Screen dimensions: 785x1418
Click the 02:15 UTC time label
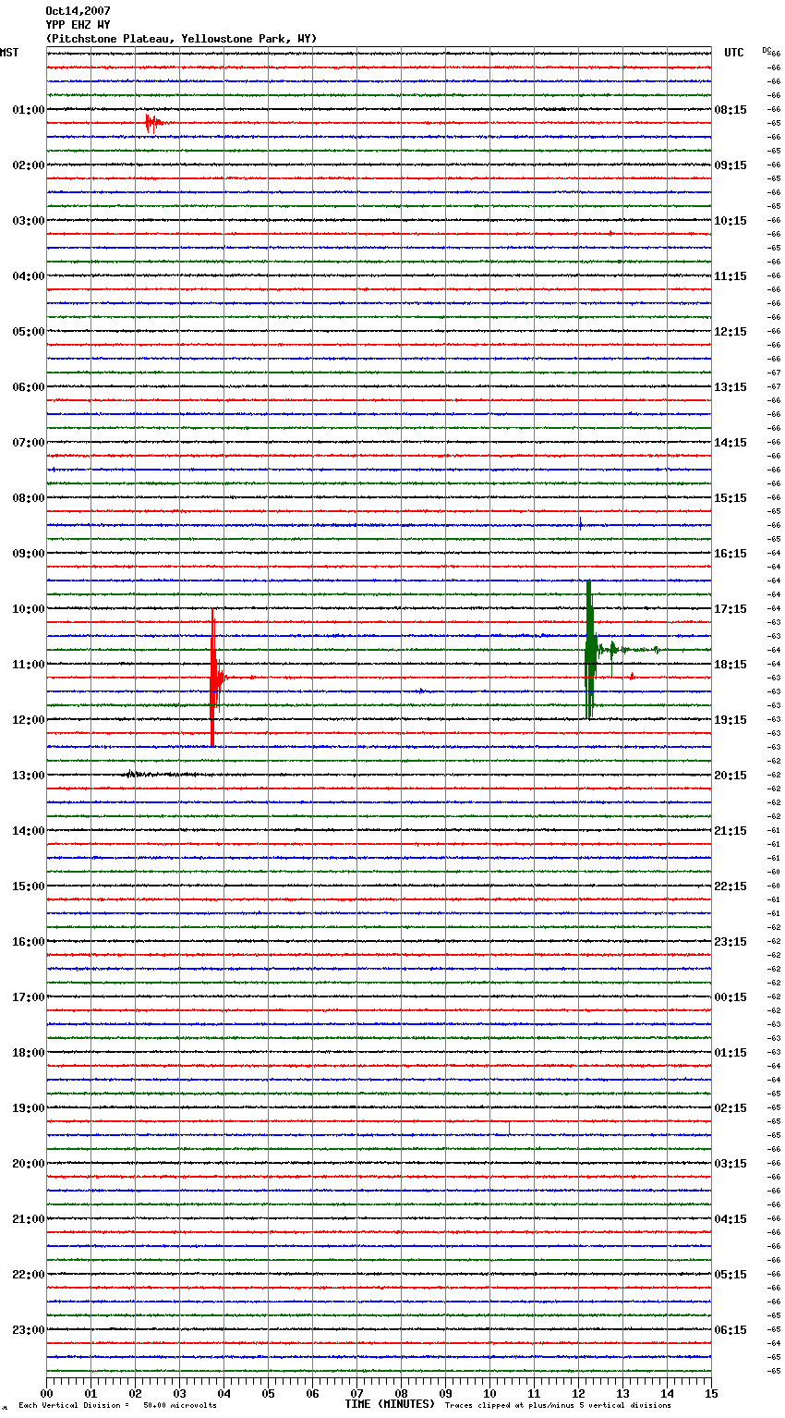point(731,1108)
